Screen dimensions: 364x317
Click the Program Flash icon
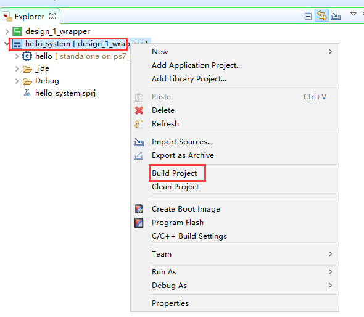(139, 223)
